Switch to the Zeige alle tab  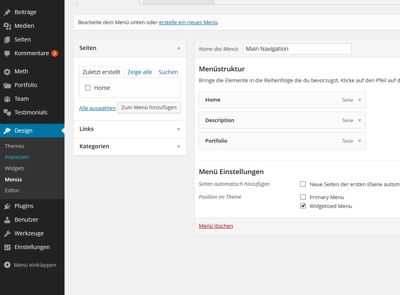[x=140, y=72]
